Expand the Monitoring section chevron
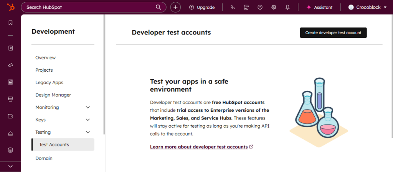 point(88,107)
